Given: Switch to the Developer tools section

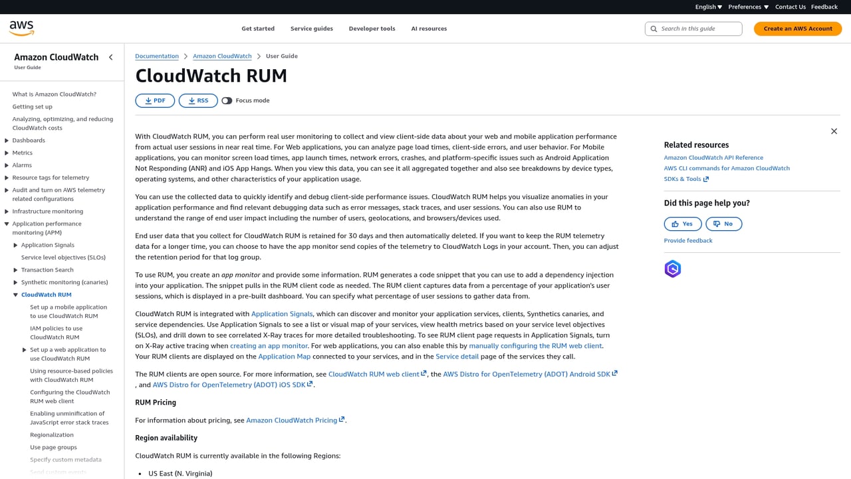Looking at the screenshot, I should click(x=372, y=29).
